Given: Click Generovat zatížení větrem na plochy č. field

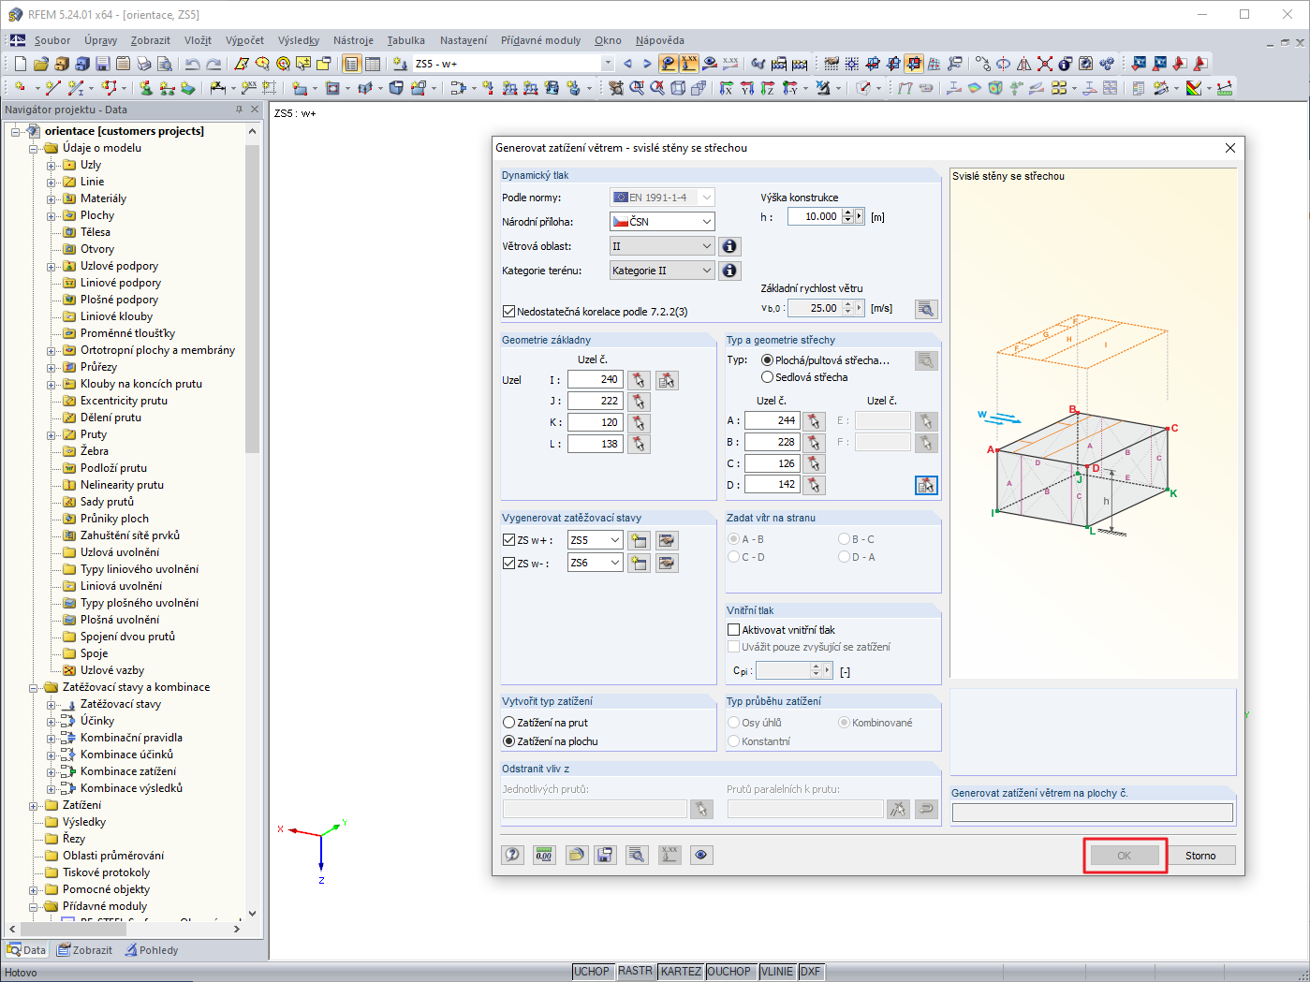Looking at the screenshot, I should (1093, 813).
